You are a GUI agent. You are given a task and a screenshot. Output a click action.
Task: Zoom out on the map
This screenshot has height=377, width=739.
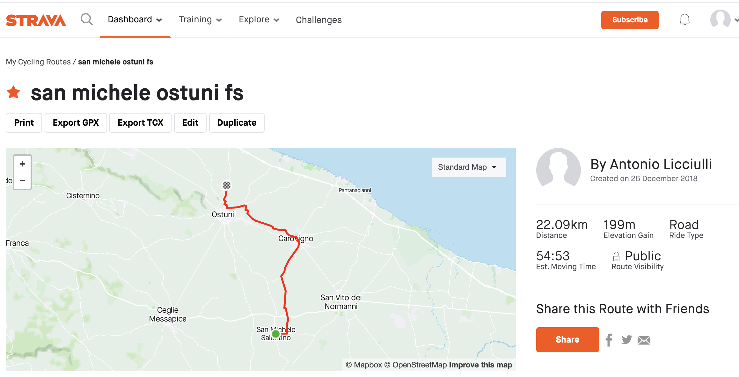click(22, 181)
